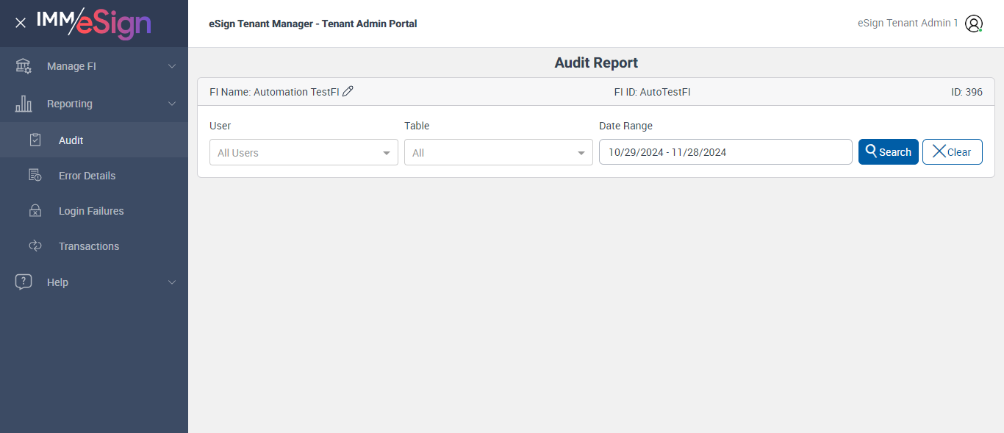Click the Login Failures lock icon
Image resolution: width=1004 pixels, height=433 pixels.
pyautogui.click(x=35, y=211)
